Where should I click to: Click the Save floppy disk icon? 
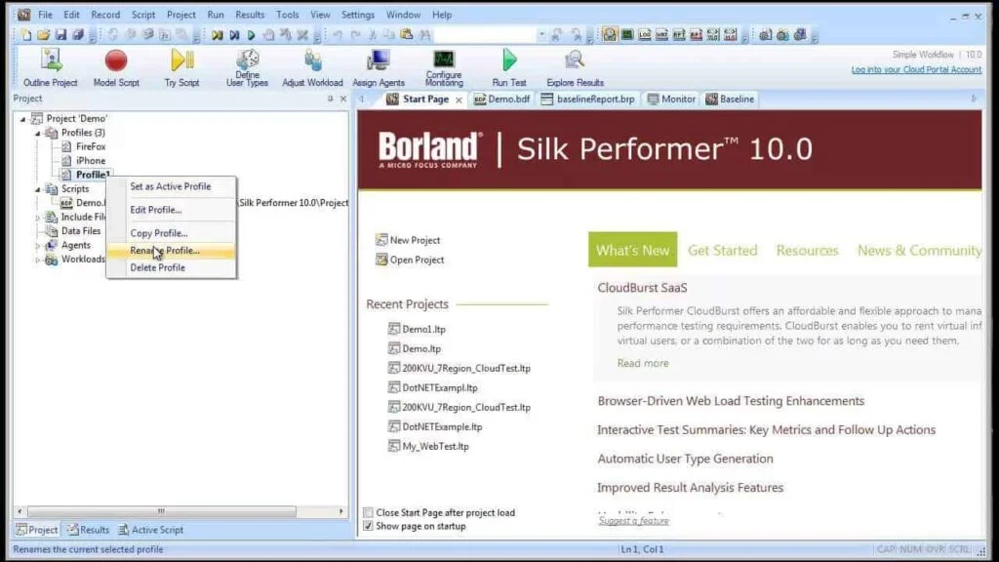tap(60, 35)
